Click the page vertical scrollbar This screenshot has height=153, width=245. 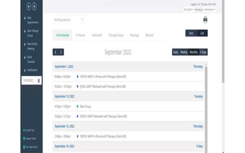(223, 41)
